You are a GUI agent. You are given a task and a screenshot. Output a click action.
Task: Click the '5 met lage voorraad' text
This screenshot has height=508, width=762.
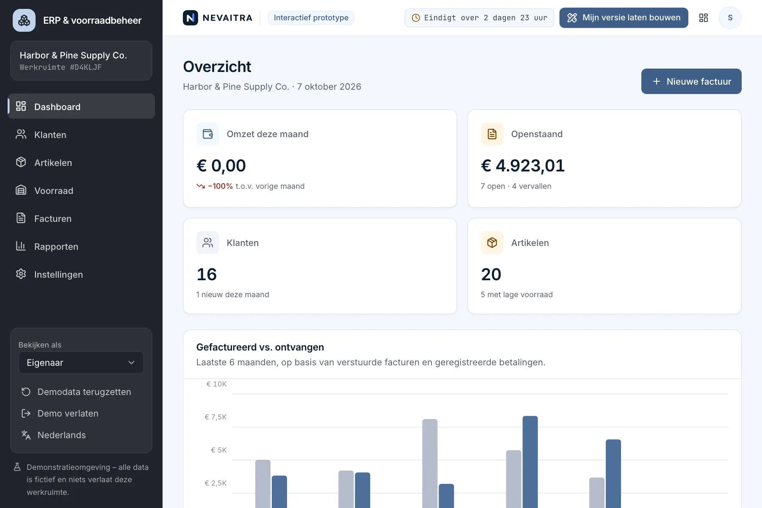coord(516,295)
